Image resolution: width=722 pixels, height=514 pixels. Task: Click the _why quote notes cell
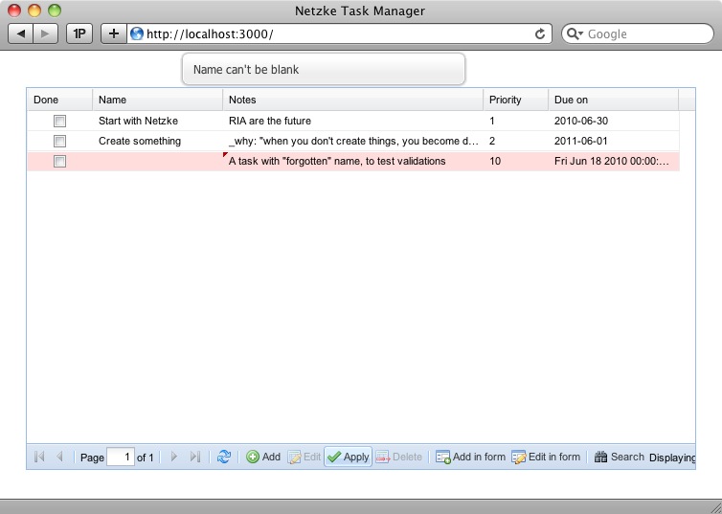[353, 141]
